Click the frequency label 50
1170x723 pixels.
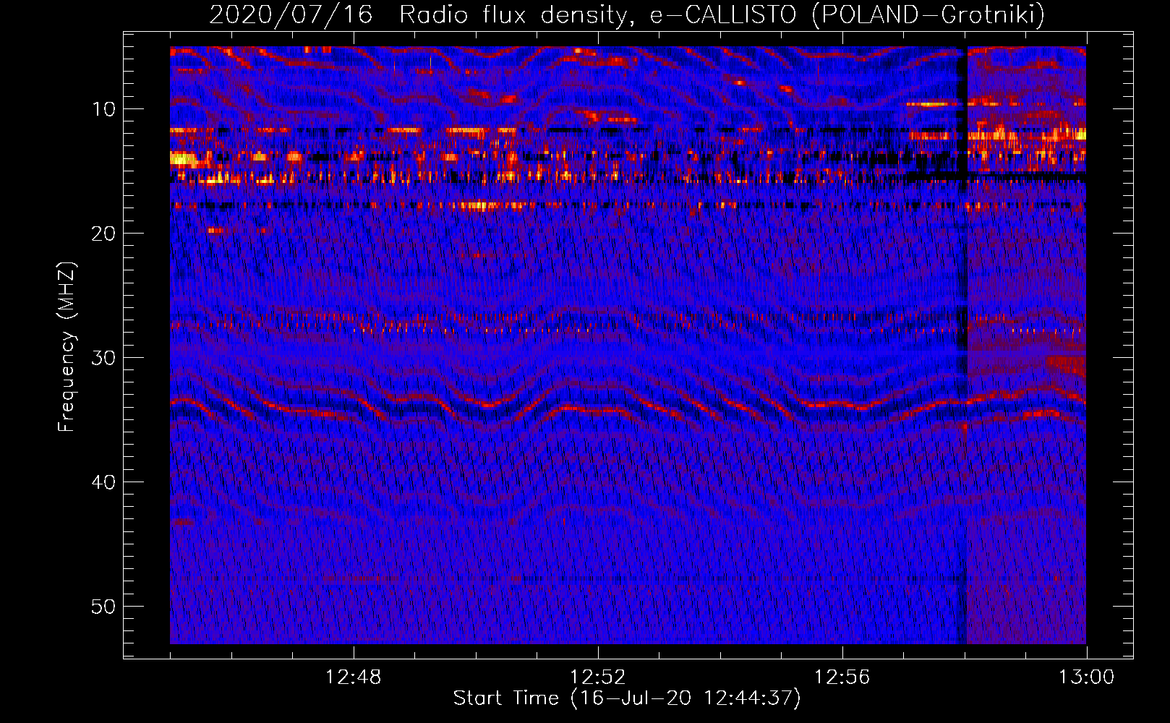pyautogui.click(x=103, y=607)
